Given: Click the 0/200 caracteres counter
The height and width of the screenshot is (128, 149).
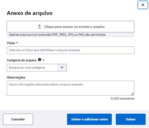Looking at the screenshot, I should [x=123, y=98].
